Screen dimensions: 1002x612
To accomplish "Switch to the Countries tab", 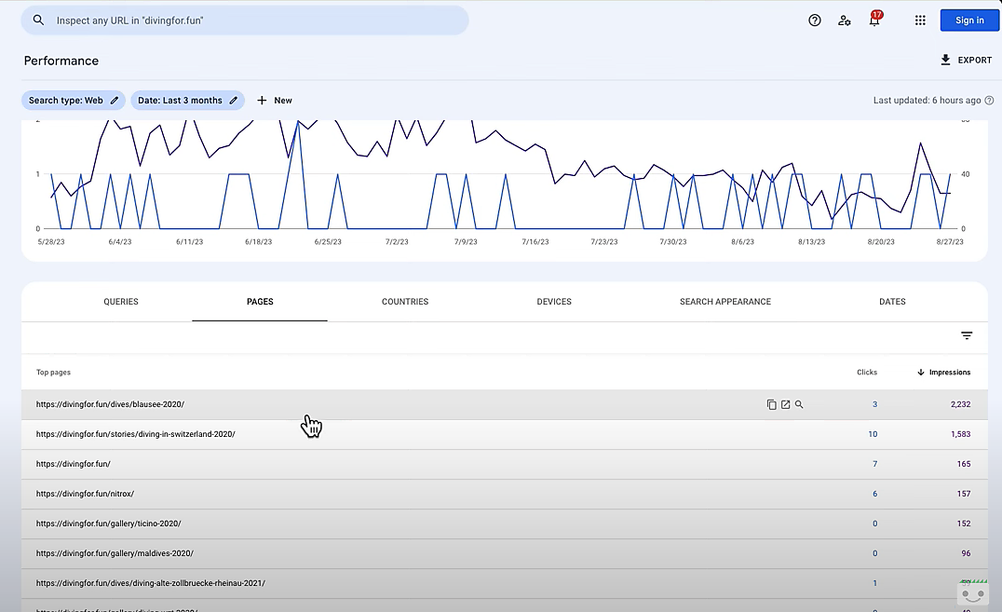I will coord(405,302).
